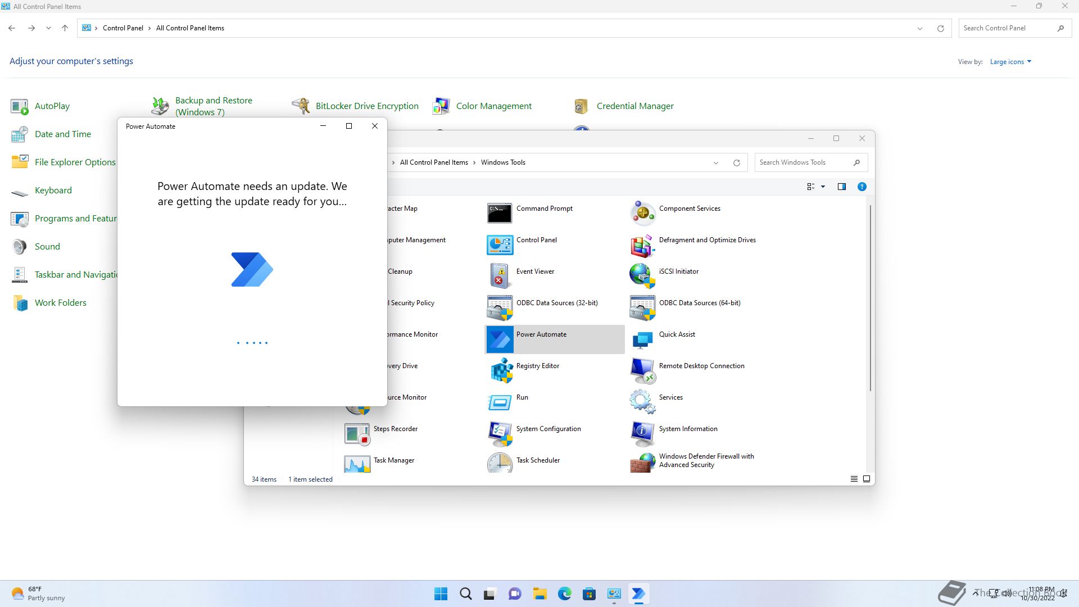Viewport: 1079px width, 607px height.
Task: Open File Explorer from the taskbar
Action: [x=539, y=594]
